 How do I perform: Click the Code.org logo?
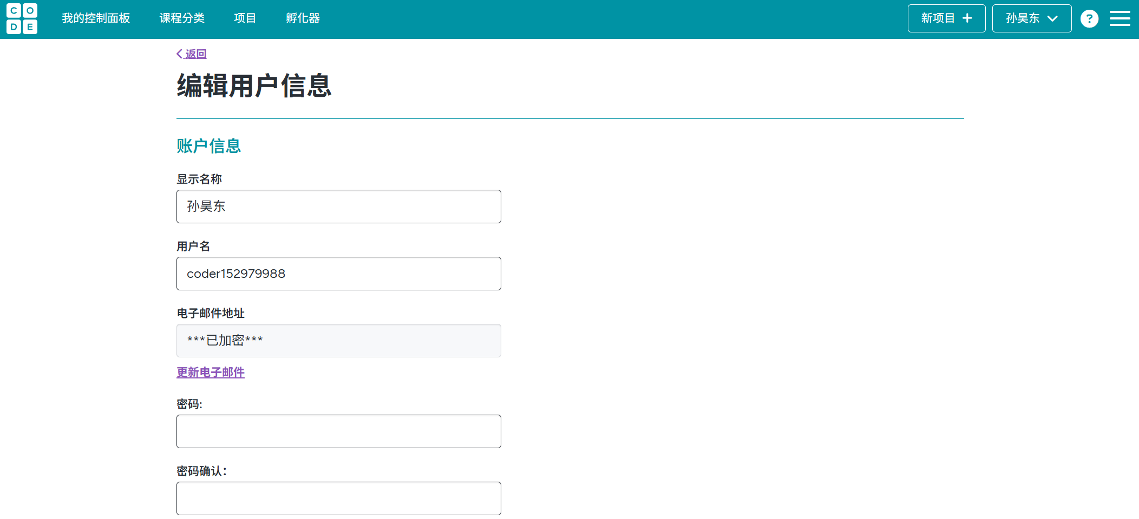22,19
